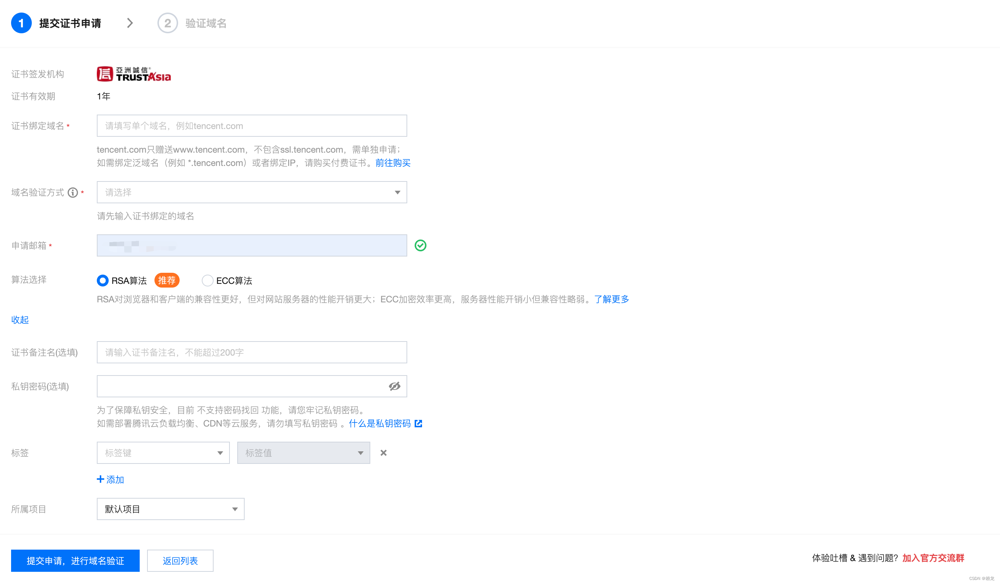Click the step 1 circle icon
Image resolution: width=1000 pixels, height=584 pixels.
pyautogui.click(x=21, y=23)
